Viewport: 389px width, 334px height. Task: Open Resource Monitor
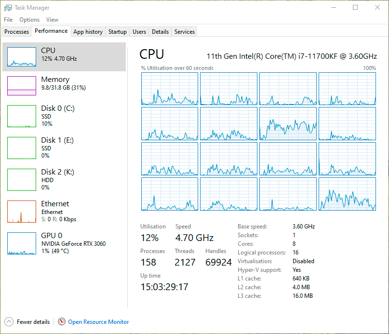pos(98,321)
